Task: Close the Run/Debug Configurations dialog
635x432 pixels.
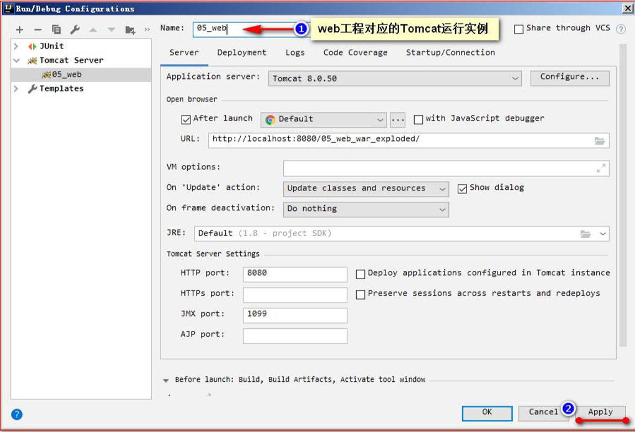Action: 627,8
